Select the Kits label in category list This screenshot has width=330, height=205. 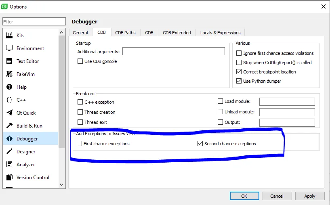click(21, 36)
